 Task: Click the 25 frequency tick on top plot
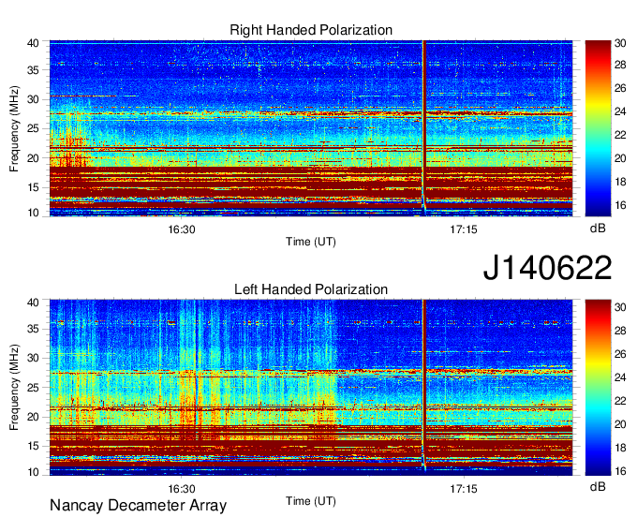(33, 128)
